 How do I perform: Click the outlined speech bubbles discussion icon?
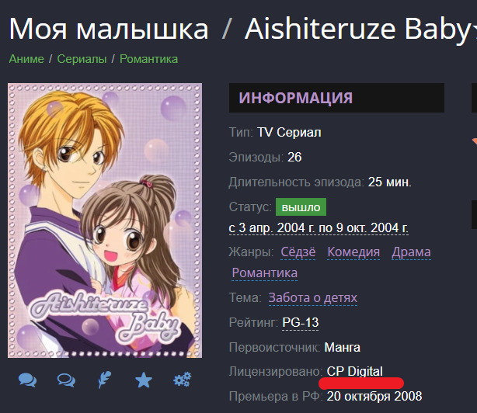pyautogui.click(x=66, y=380)
